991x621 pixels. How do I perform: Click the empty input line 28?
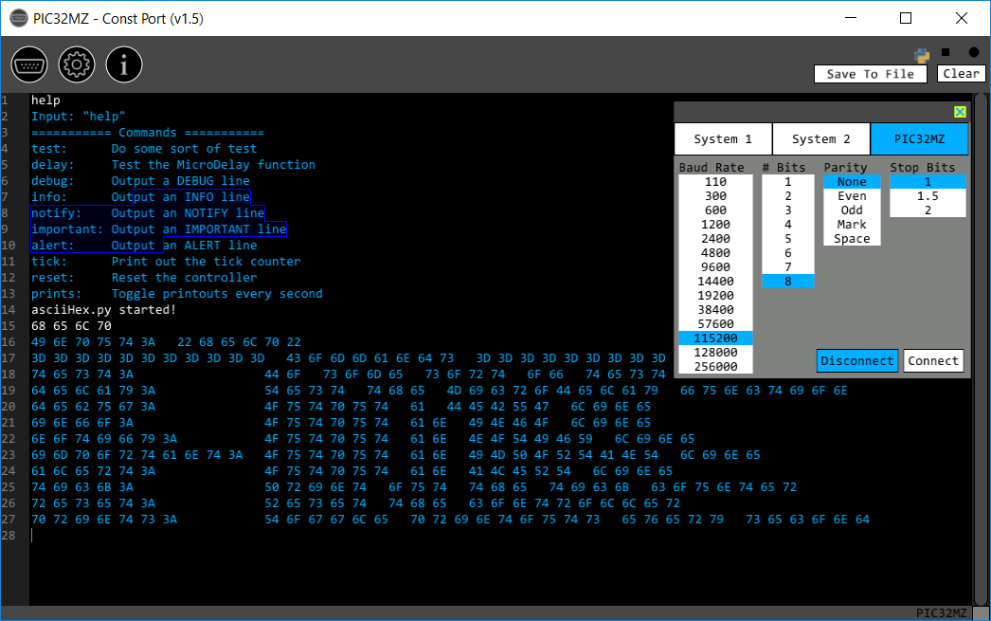pos(500,536)
